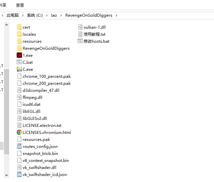Select the vulkan-1.dll file icon
The width and height of the screenshot is (214, 182).
point(80,27)
